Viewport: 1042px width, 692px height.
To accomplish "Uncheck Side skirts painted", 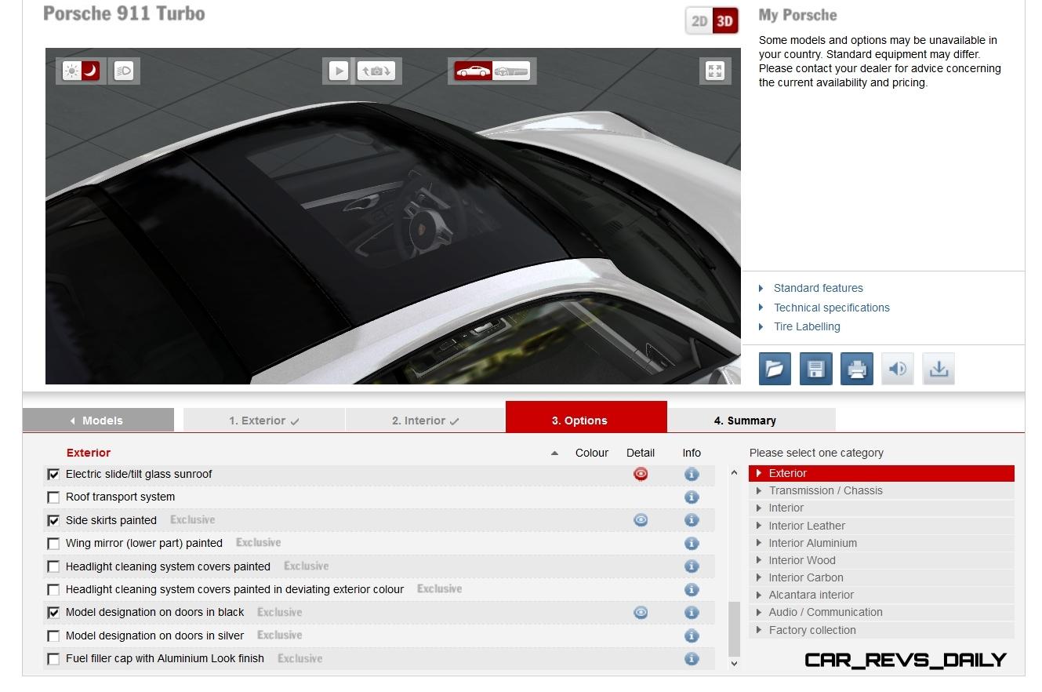I will click(x=53, y=520).
